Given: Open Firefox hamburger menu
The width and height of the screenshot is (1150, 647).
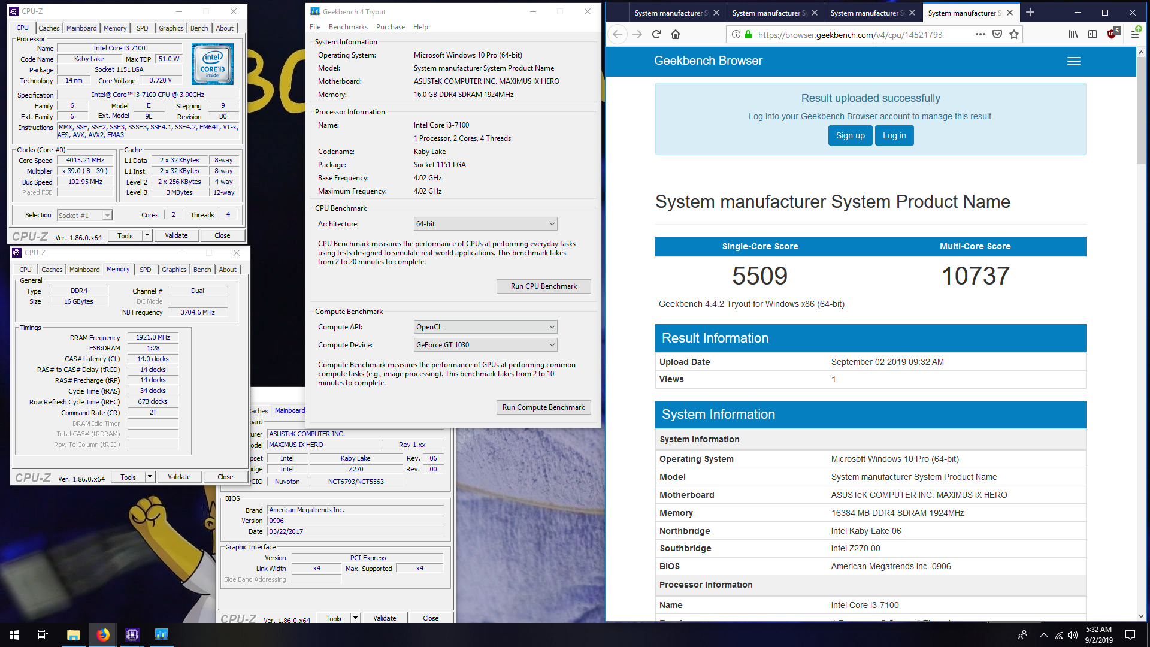Looking at the screenshot, I should [x=1134, y=34].
